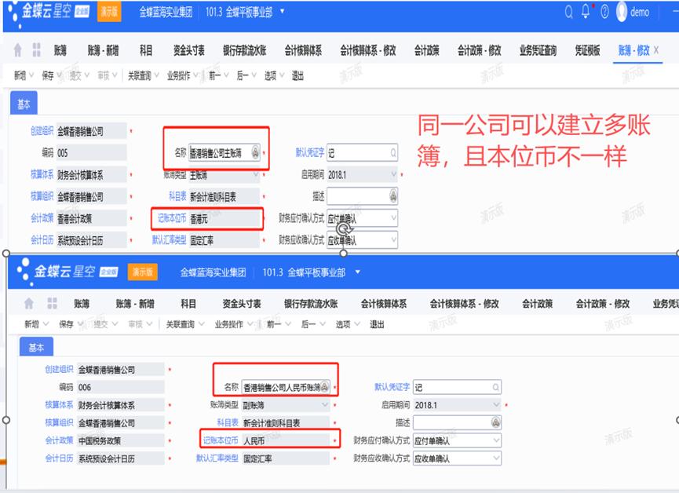Click the search magnifier icon beside the bell
The height and width of the screenshot is (493, 679).
[x=568, y=12]
